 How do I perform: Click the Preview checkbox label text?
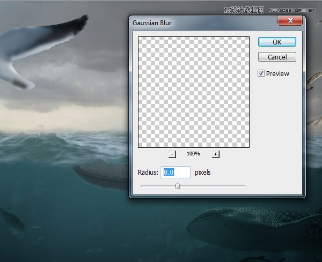click(x=277, y=73)
